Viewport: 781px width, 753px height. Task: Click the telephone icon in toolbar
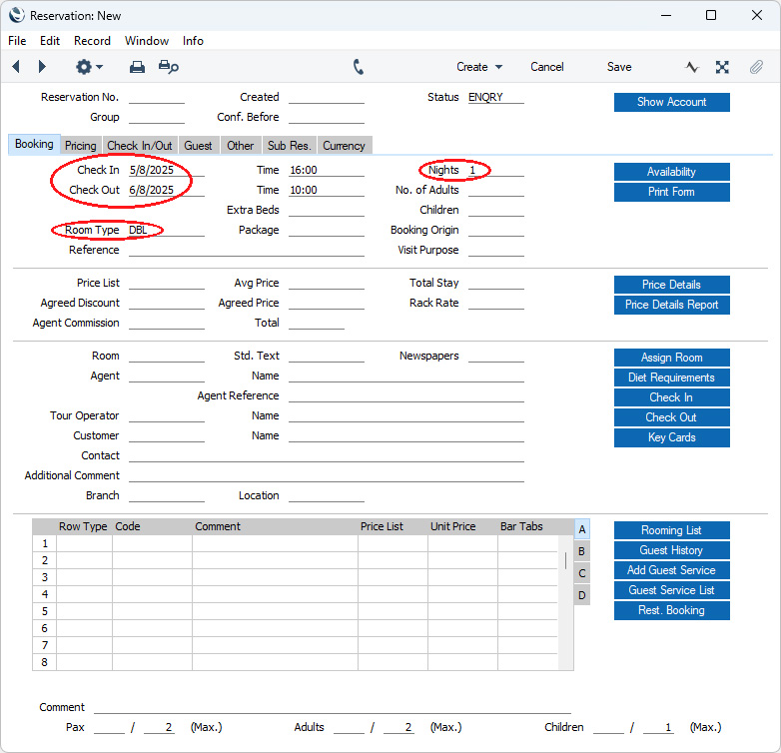tap(359, 67)
